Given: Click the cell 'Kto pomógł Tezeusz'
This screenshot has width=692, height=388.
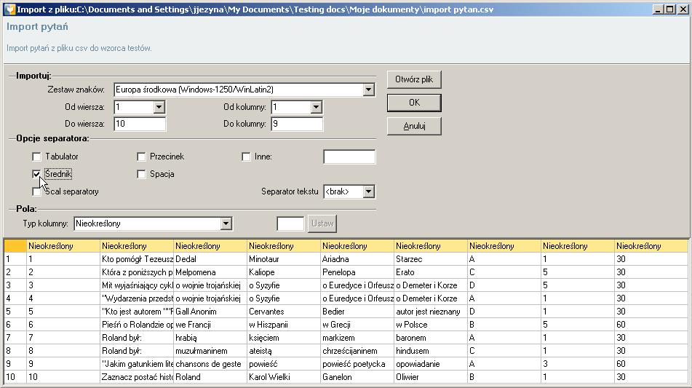Looking at the screenshot, I should [x=137, y=259].
